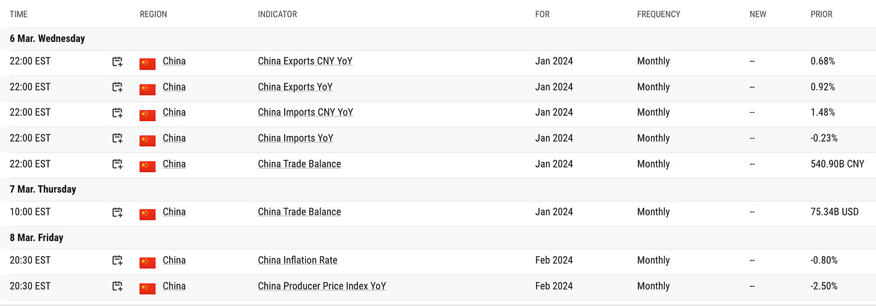Click China flag in China Exports YoY row

(147, 89)
